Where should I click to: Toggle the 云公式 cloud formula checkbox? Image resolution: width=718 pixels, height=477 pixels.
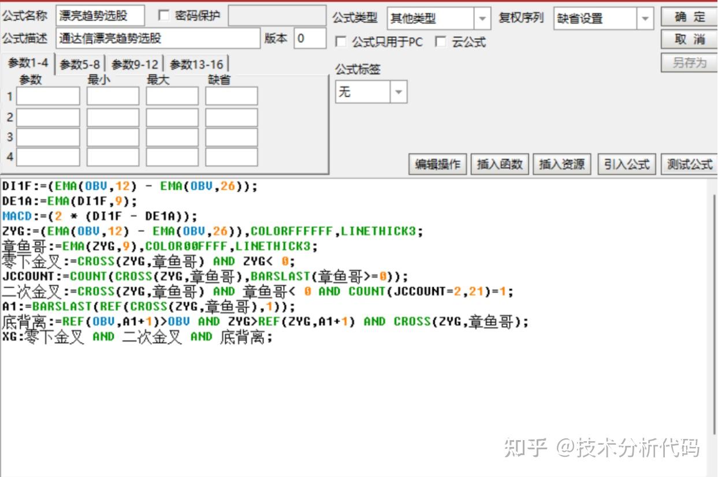[441, 42]
